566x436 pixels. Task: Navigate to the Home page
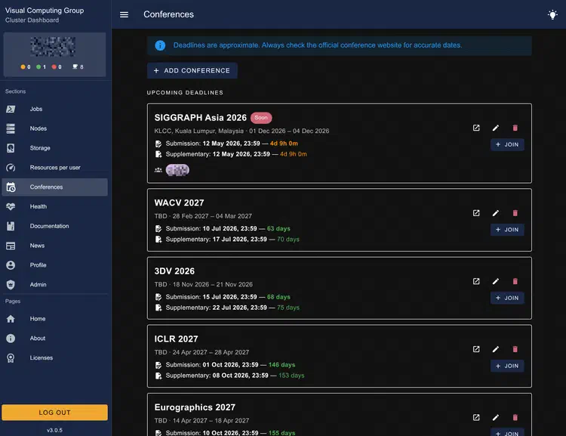click(54, 319)
